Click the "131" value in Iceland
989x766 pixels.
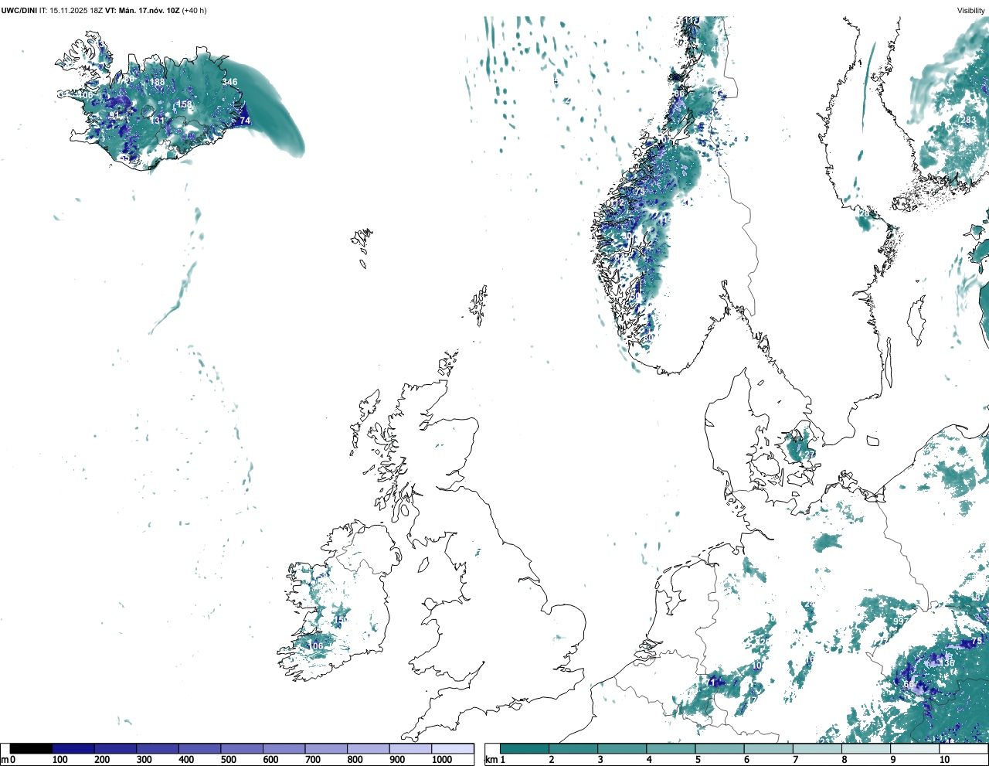click(157, 121)
